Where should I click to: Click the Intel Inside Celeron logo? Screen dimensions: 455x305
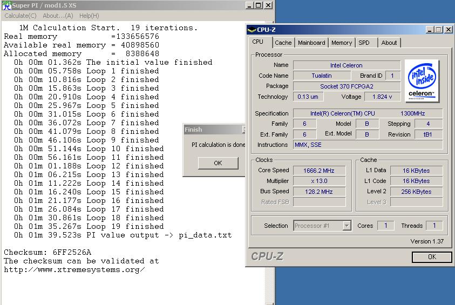[x=422, y=81]
